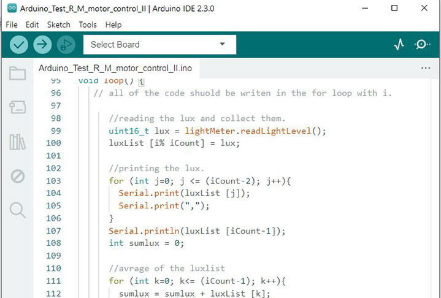Open the Sketch menu

pos(59,25)
